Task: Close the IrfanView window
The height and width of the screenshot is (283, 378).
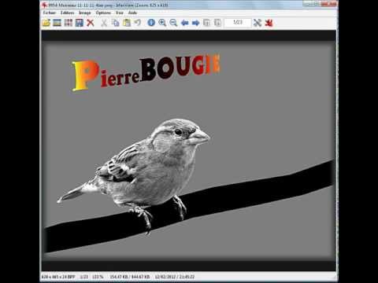Action: pos(328,4)
